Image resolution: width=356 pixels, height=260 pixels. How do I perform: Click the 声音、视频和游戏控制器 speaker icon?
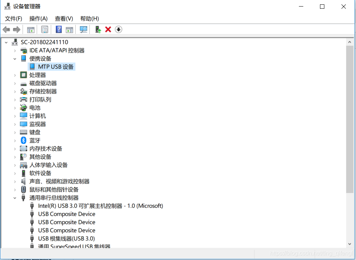(23, 181)
